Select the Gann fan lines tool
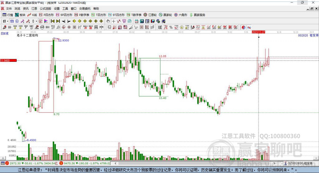 click(115, 27)
